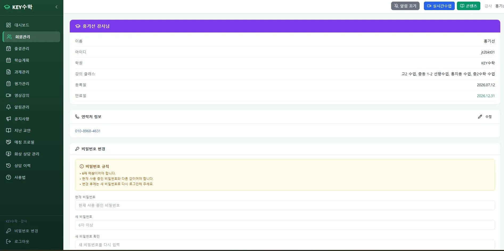504x251 pixels.
Task: Open 대시보드 from the sidebar
Action: [31, 25]
